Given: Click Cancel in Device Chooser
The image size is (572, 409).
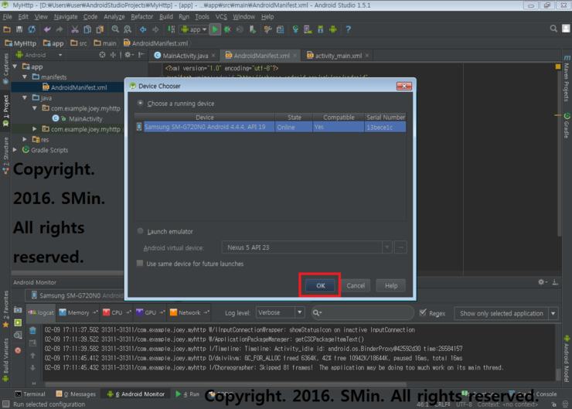Looking at the screenshot, I should tap(356, 285).
